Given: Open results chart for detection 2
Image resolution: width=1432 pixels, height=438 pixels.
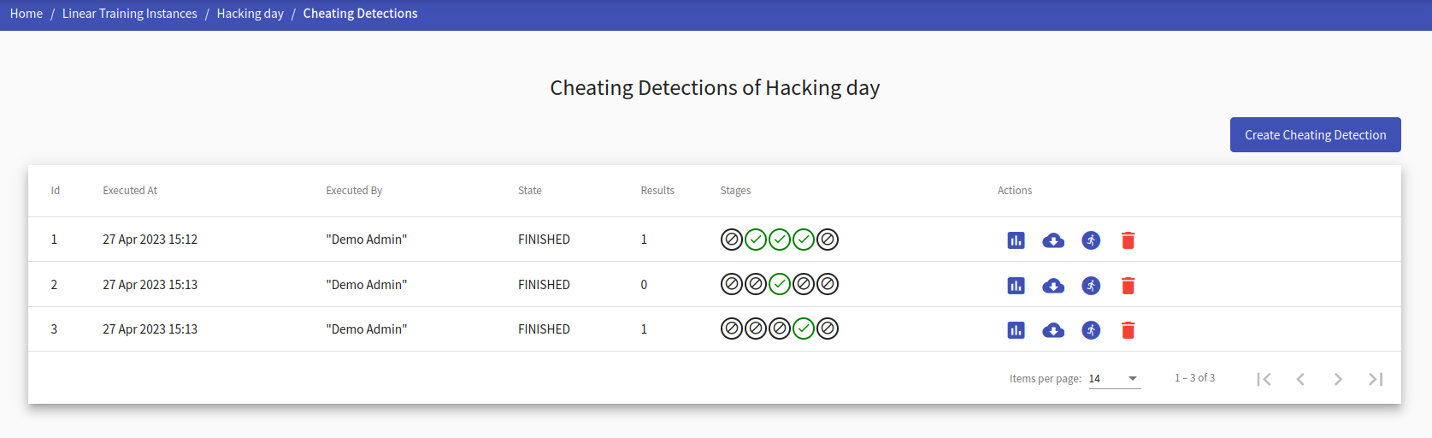Looking at the screenshot, I should pos(1016,286).
